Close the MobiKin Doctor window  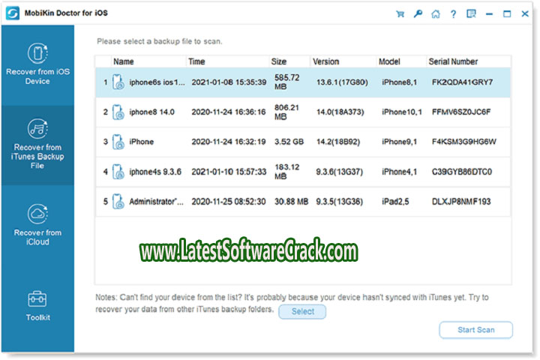tap(525, 14)
